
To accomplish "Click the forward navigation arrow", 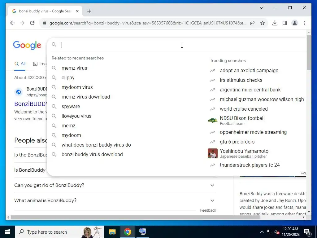I will pos(22,23).
